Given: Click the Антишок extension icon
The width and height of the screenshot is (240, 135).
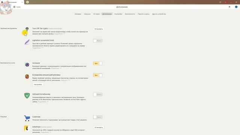Looking at the screenshot, I should [x=27, y=64].
